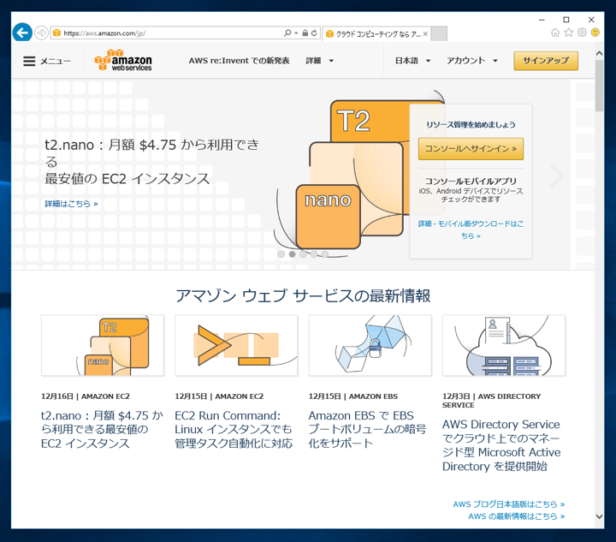Minimize the browser window
This screenshot has height=542, width=616.
(x=542, y=20)
